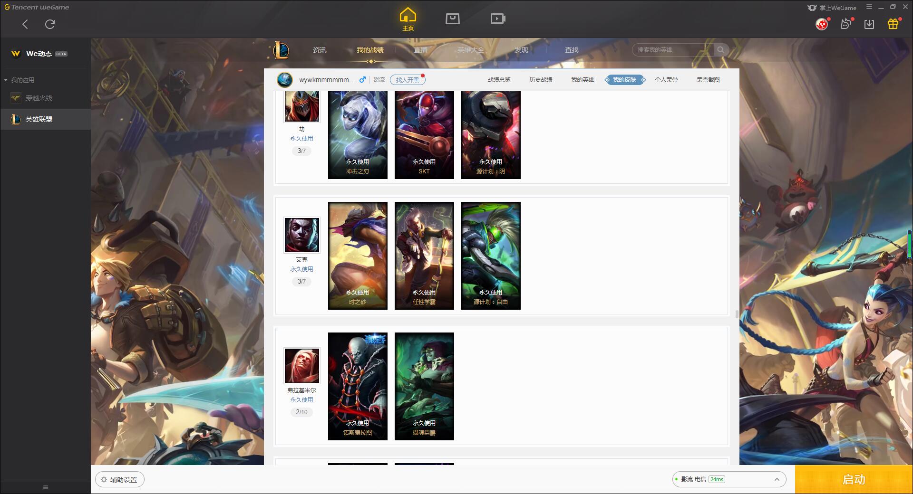Click the refresh icon
The image size is (913, 494).
click(x=50, y=24)
